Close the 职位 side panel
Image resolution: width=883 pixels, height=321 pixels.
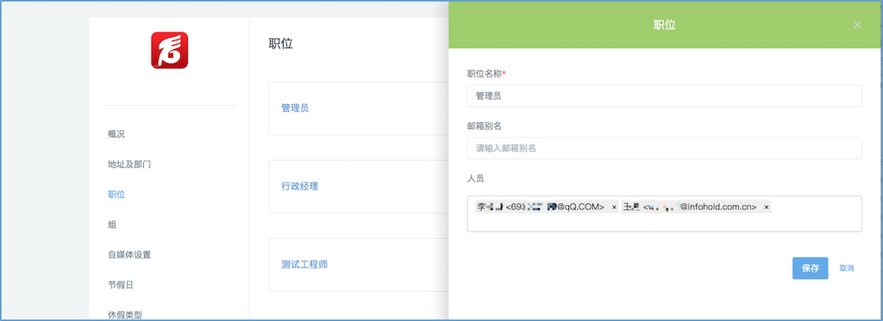click(857, 25)
